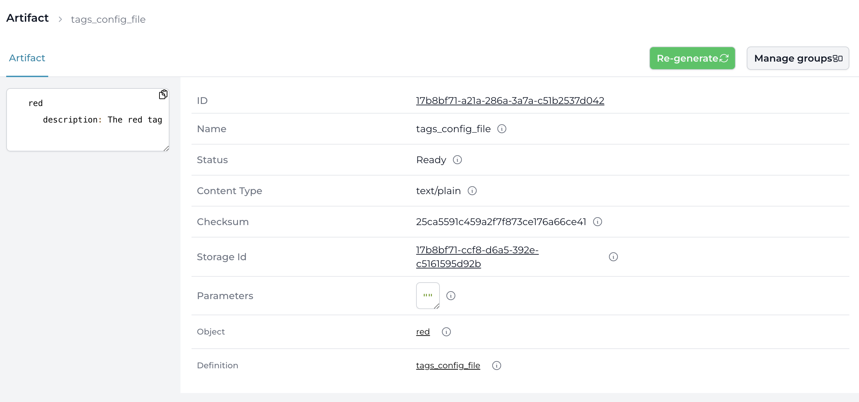Click resize handle of content box
859x402 pixels.
[x=166, y=148]
